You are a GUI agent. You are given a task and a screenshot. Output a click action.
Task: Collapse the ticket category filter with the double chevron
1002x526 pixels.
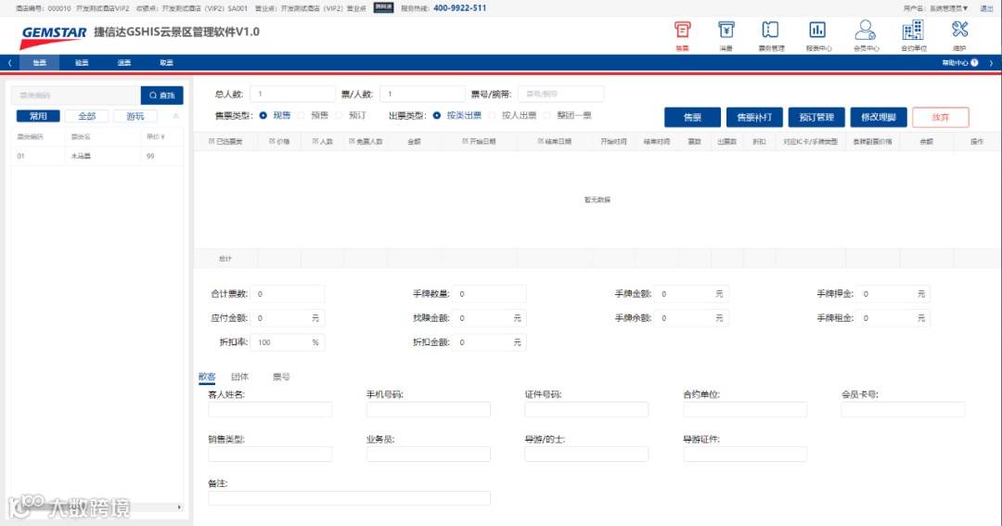[176, 116]
